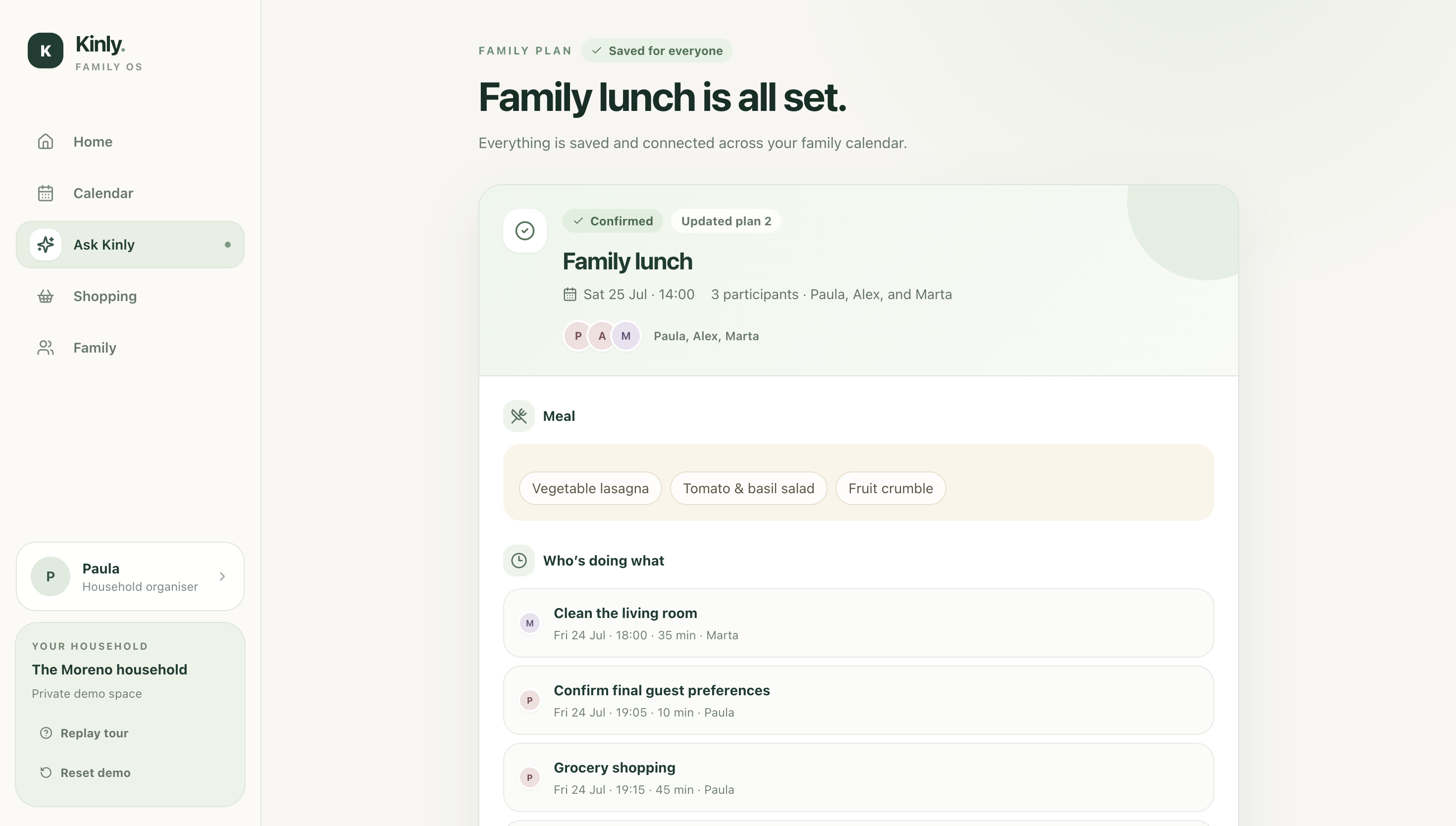Select the Vegetable lasagna chip

[x=590, y=488]
